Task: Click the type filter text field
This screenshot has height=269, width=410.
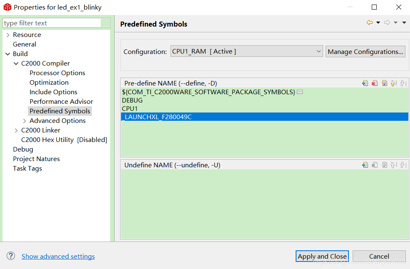Action: 52,23
